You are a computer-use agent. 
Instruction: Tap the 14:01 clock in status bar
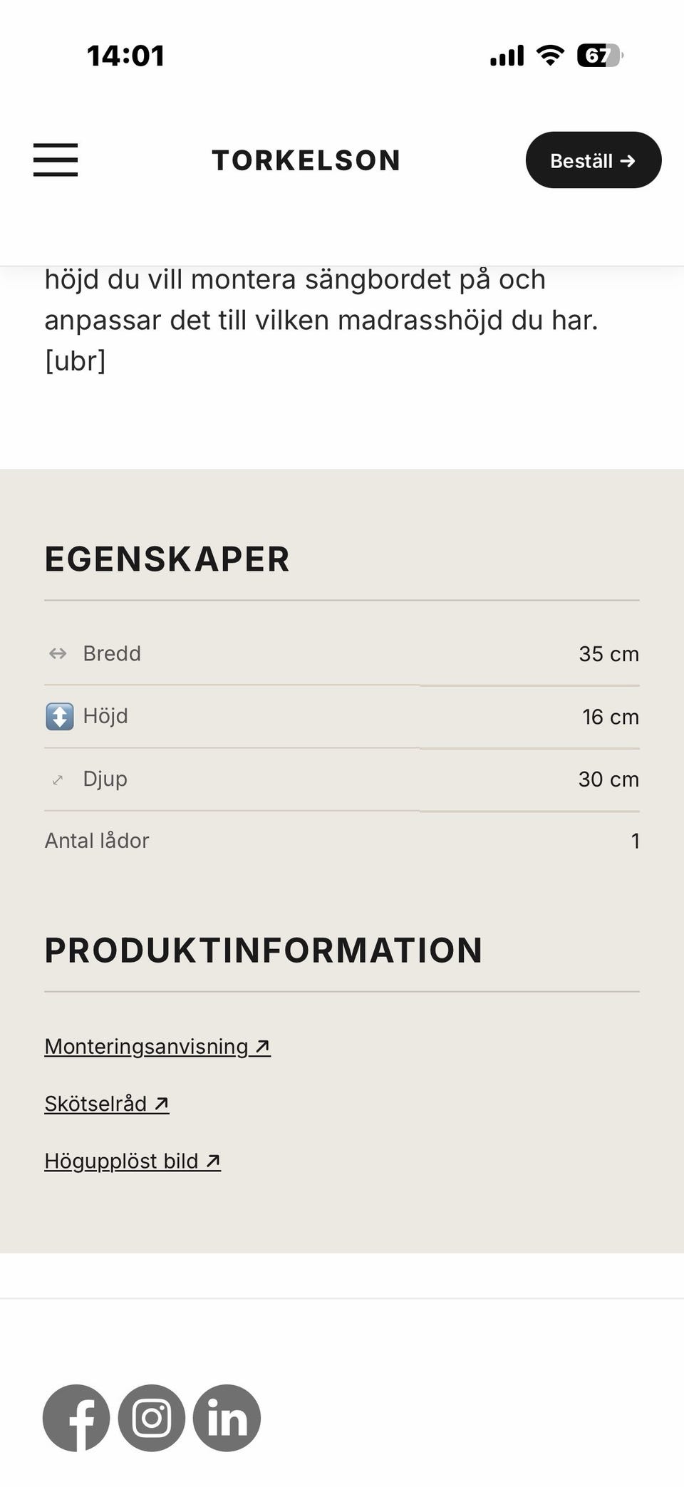coord(125,56)
